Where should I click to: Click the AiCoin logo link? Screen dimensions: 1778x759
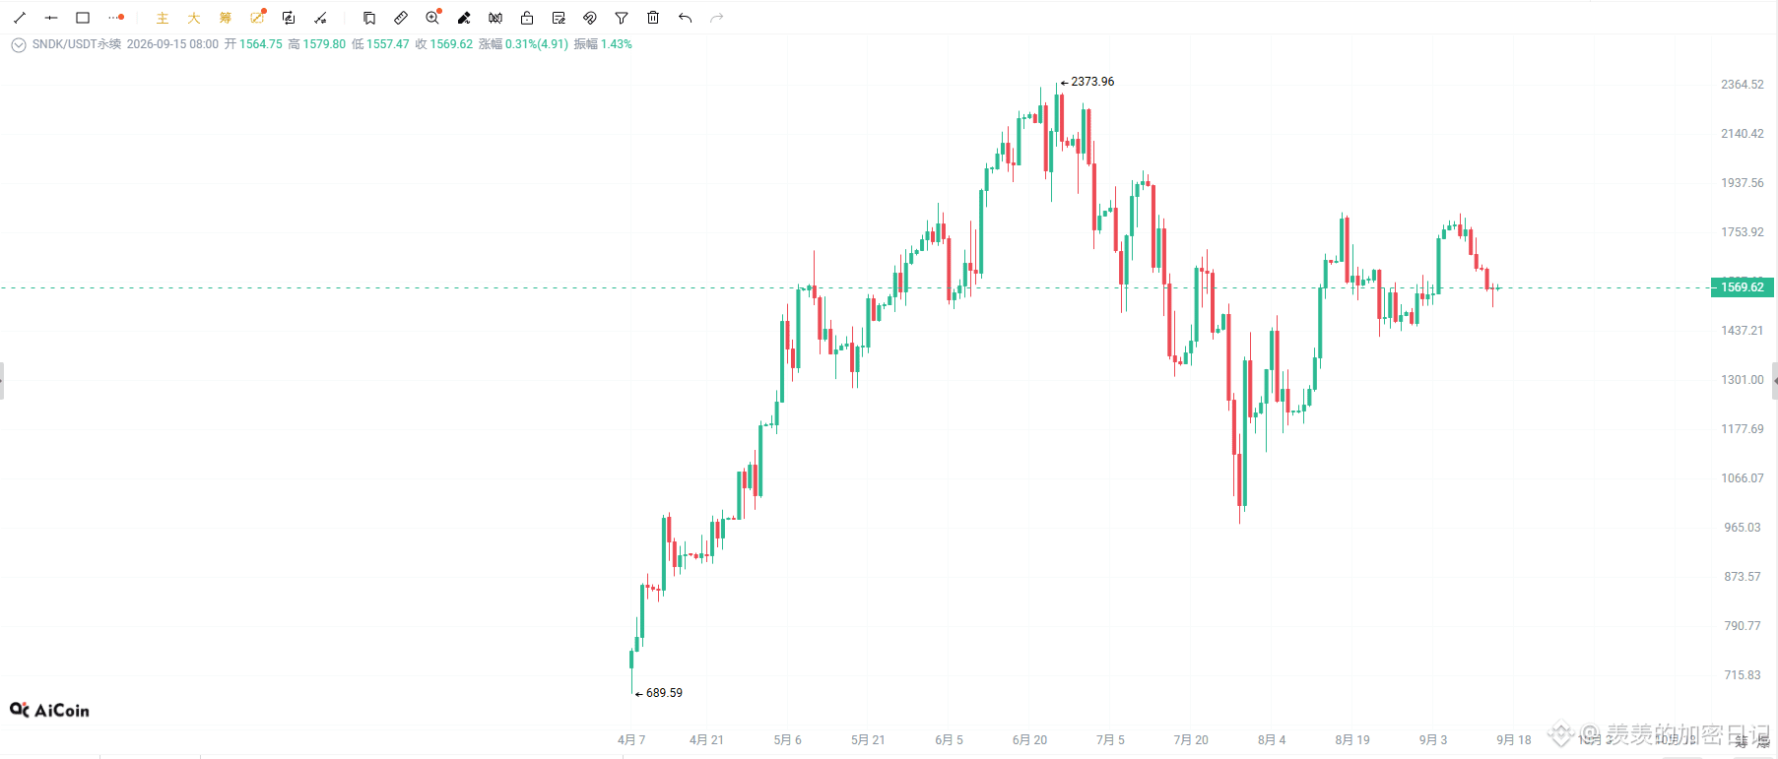point(49,710)
